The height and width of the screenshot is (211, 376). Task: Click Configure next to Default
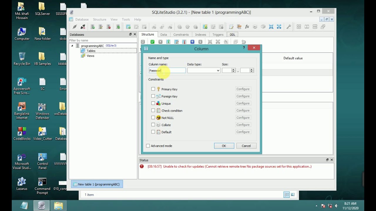243,132
